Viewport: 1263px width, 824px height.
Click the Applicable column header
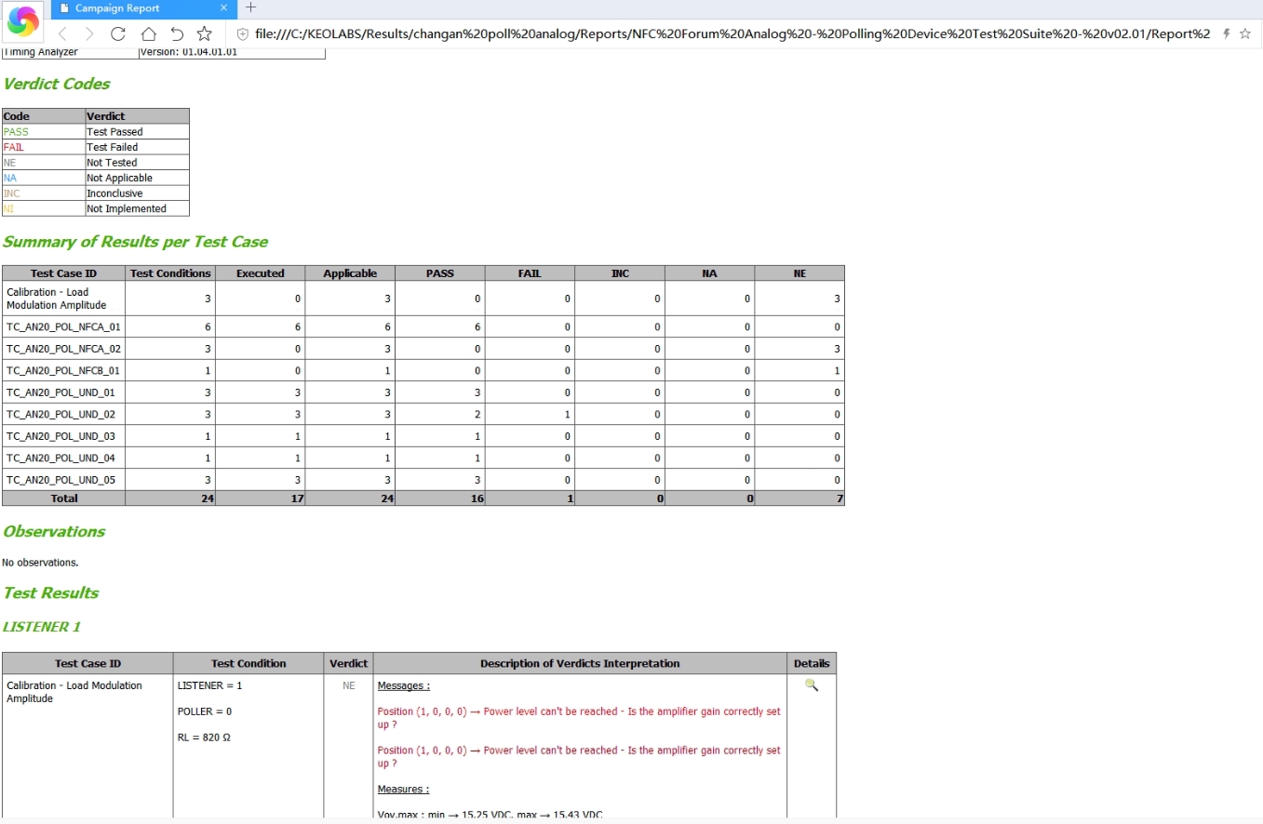(x=350, y=273)
